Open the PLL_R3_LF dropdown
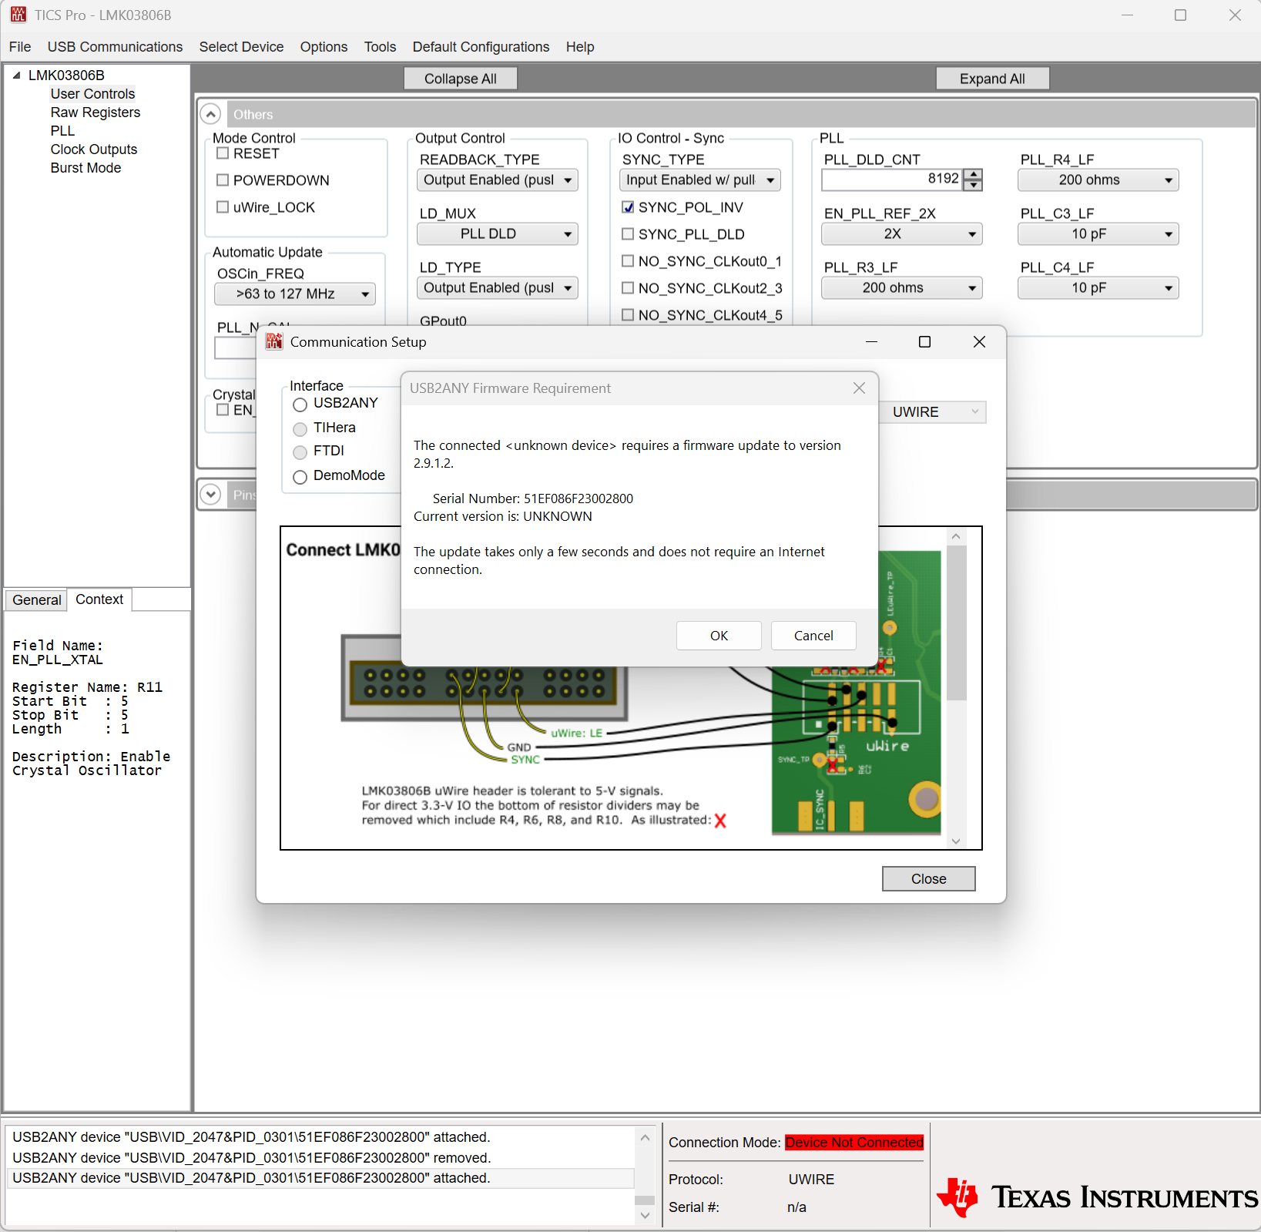 (902, 288)
